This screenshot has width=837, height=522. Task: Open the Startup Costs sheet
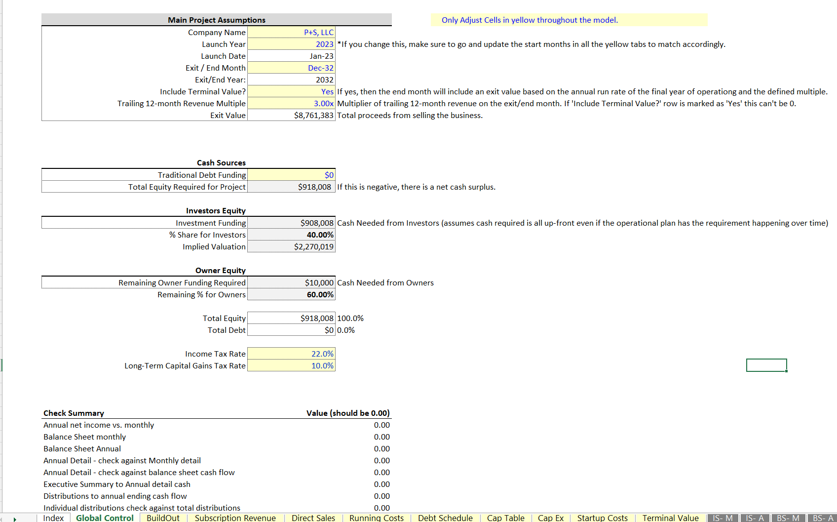click(x=603, y=518)
